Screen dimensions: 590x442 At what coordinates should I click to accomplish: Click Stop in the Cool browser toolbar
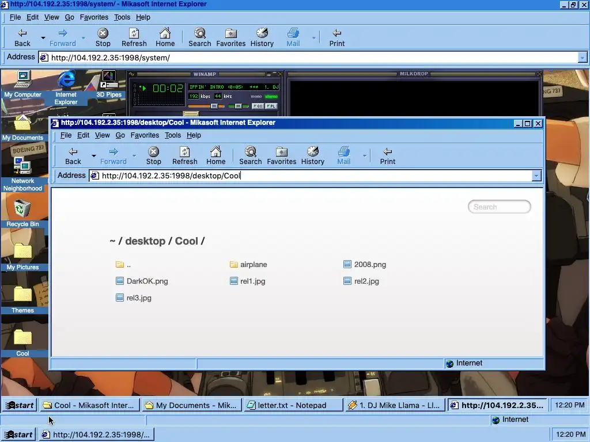(153, 156)
